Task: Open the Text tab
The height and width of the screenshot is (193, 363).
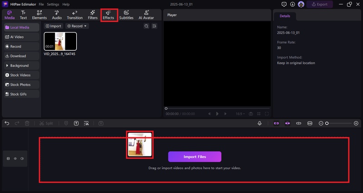Action: (23, 15)
